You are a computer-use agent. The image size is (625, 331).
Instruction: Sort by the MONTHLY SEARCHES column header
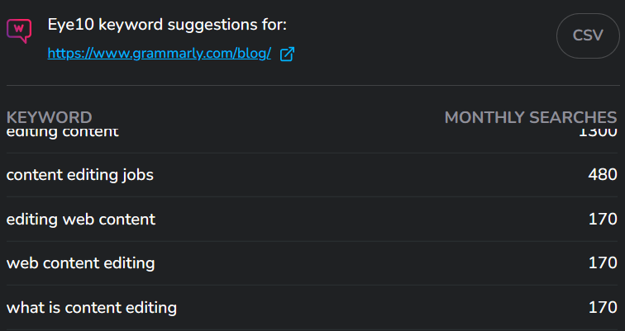coord(531,118)
